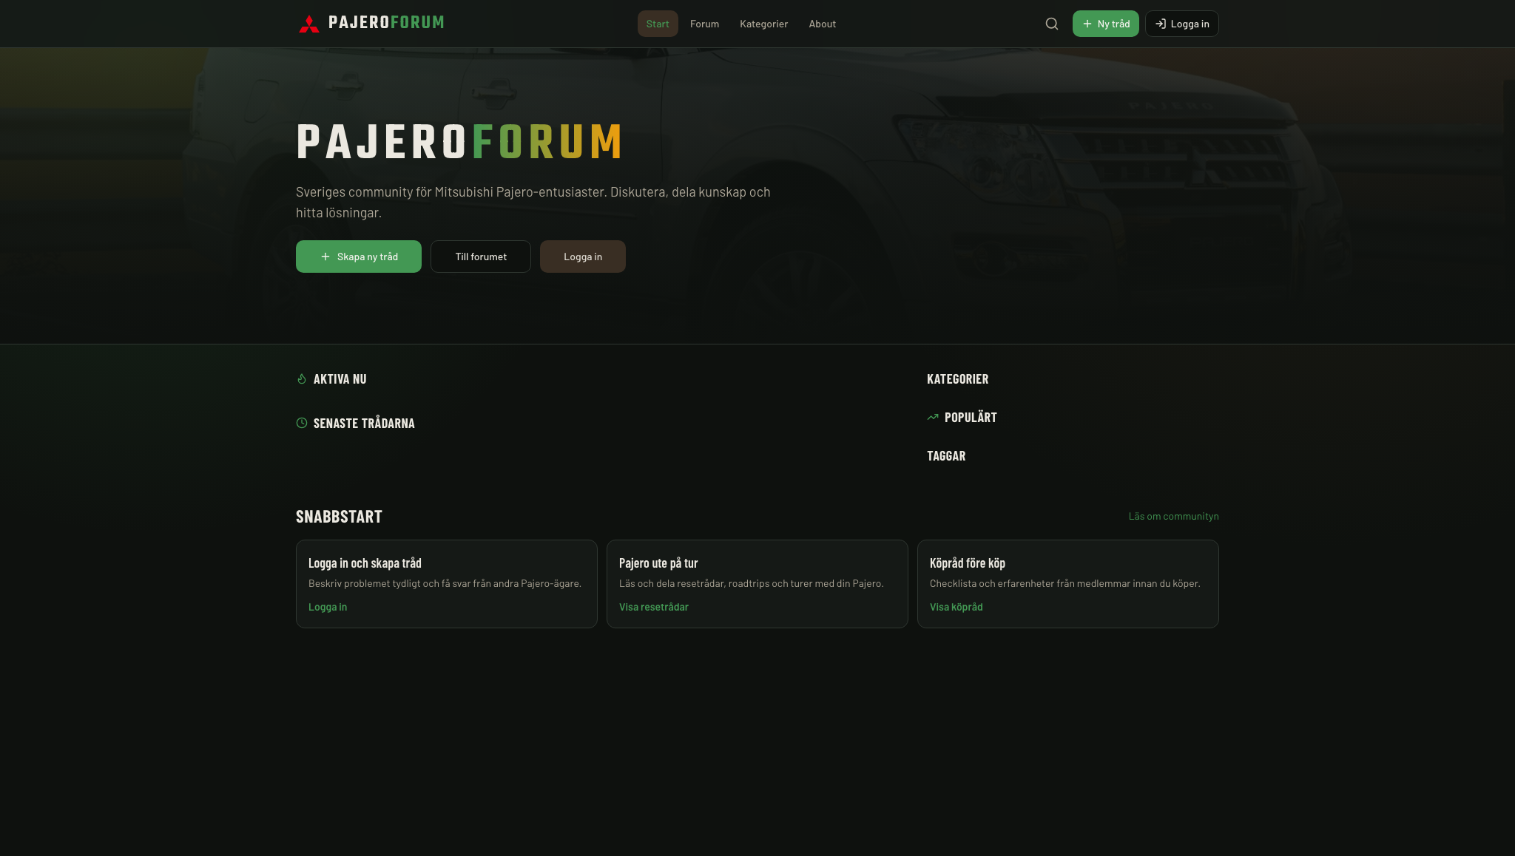Create a post with Ny tråd button

pyautogui.click(x=1105, y=24)
